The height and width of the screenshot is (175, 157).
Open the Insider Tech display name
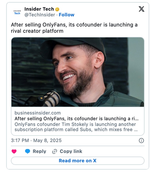(x=39, y=9)
